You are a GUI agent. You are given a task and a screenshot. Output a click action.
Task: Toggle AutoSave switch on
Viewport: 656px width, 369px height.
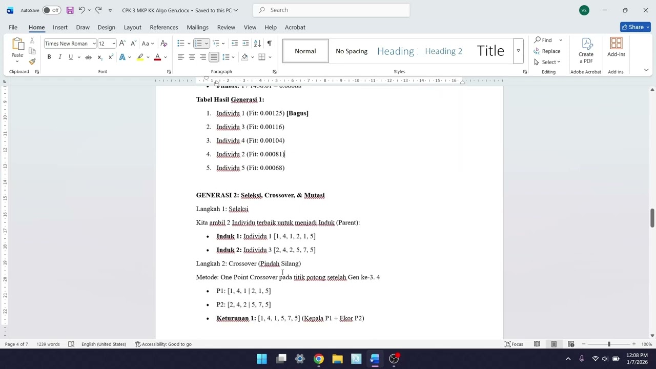51,10
